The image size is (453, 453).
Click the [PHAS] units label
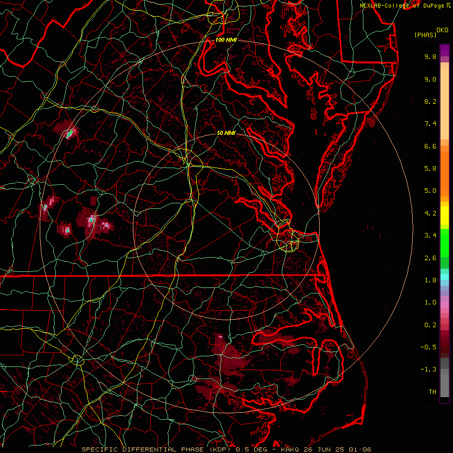point(425,35)
